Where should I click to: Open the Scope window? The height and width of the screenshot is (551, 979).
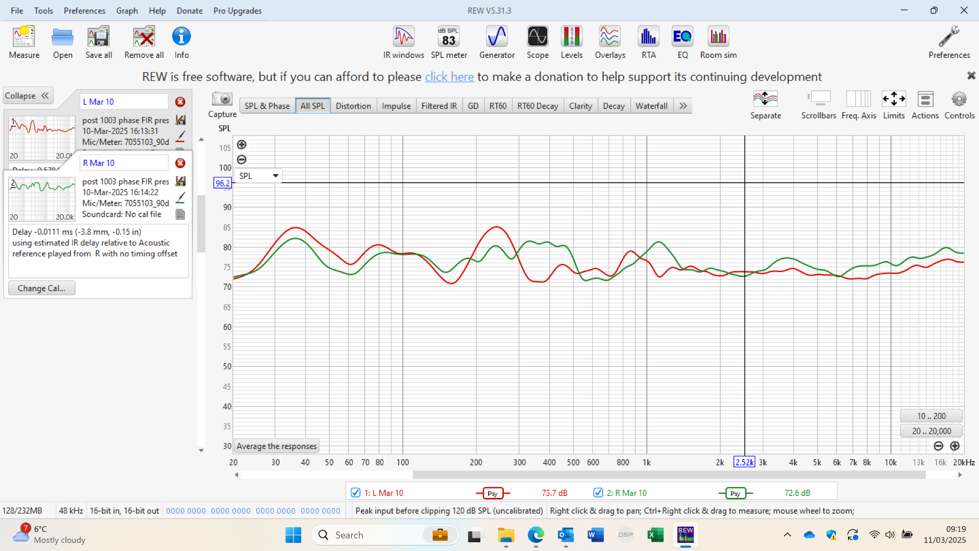coord(537,42)
